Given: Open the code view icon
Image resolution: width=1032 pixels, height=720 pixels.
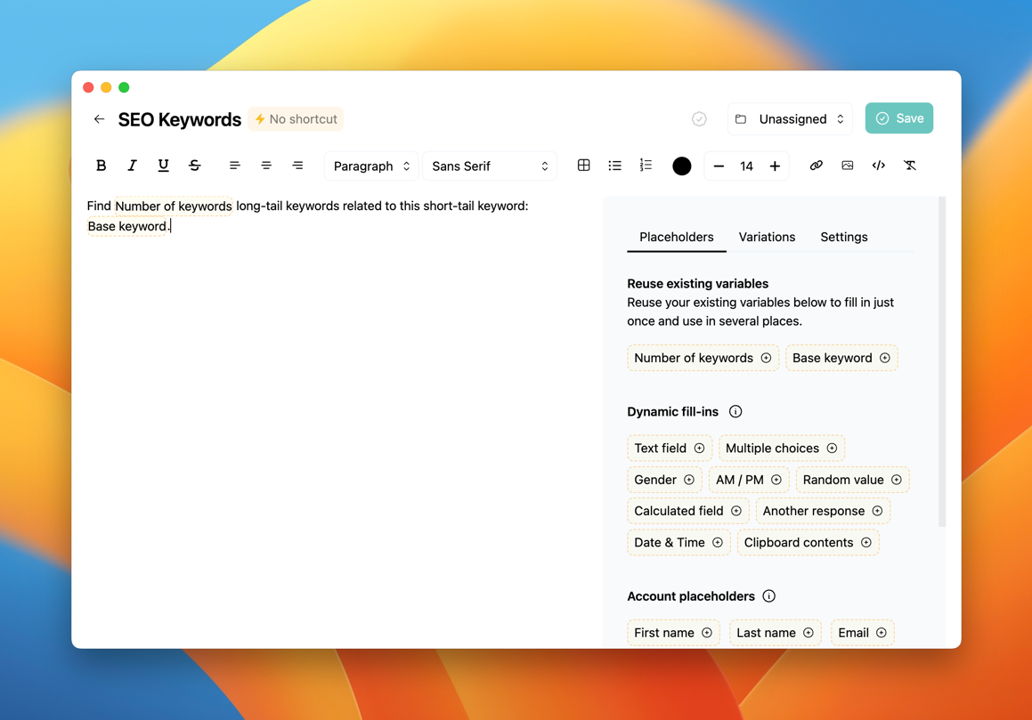Looking at the screenshot, I should [878, 166].
